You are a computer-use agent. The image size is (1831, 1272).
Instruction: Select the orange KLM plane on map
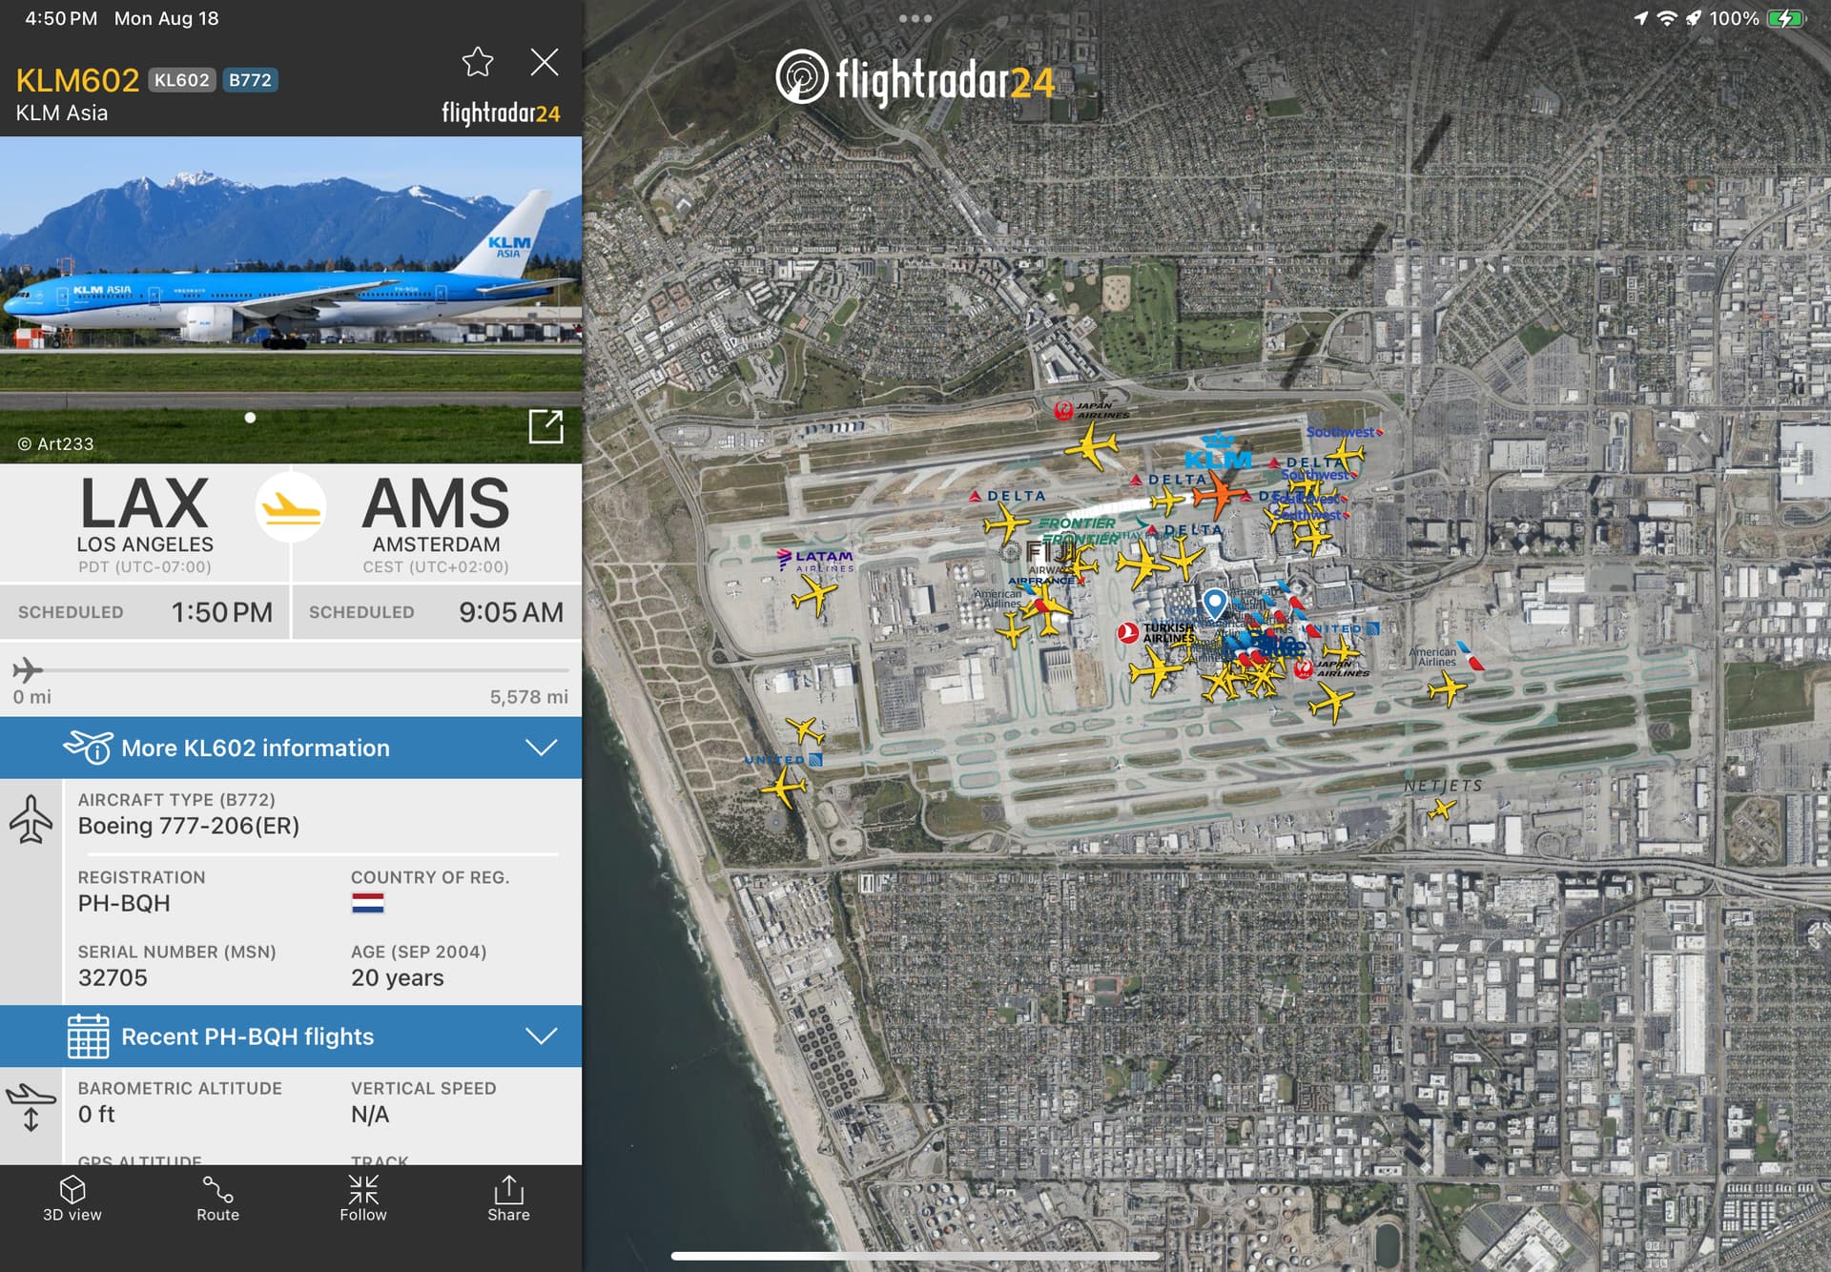coord(1218,496)
